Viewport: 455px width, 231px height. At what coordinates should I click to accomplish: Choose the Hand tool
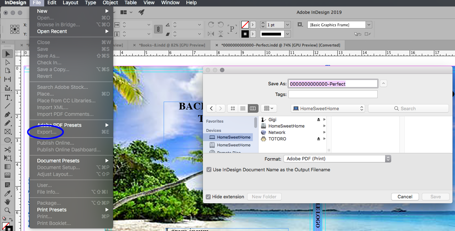[7, 202]
